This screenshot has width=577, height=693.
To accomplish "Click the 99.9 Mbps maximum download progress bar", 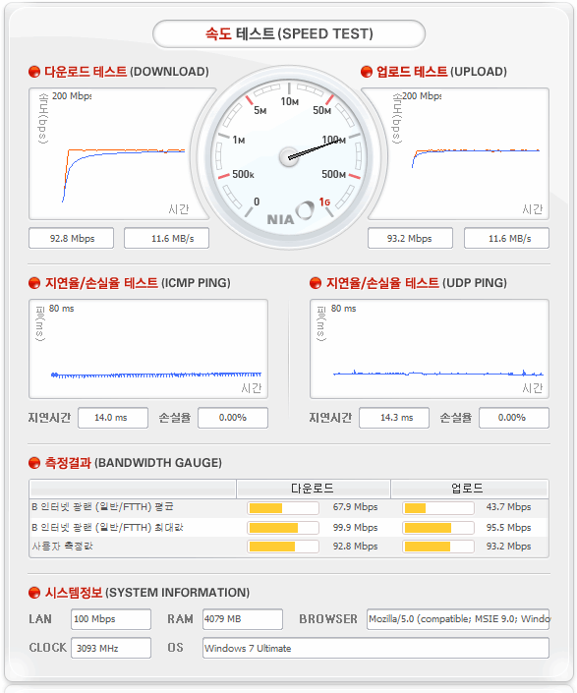I will click(283, 528).
